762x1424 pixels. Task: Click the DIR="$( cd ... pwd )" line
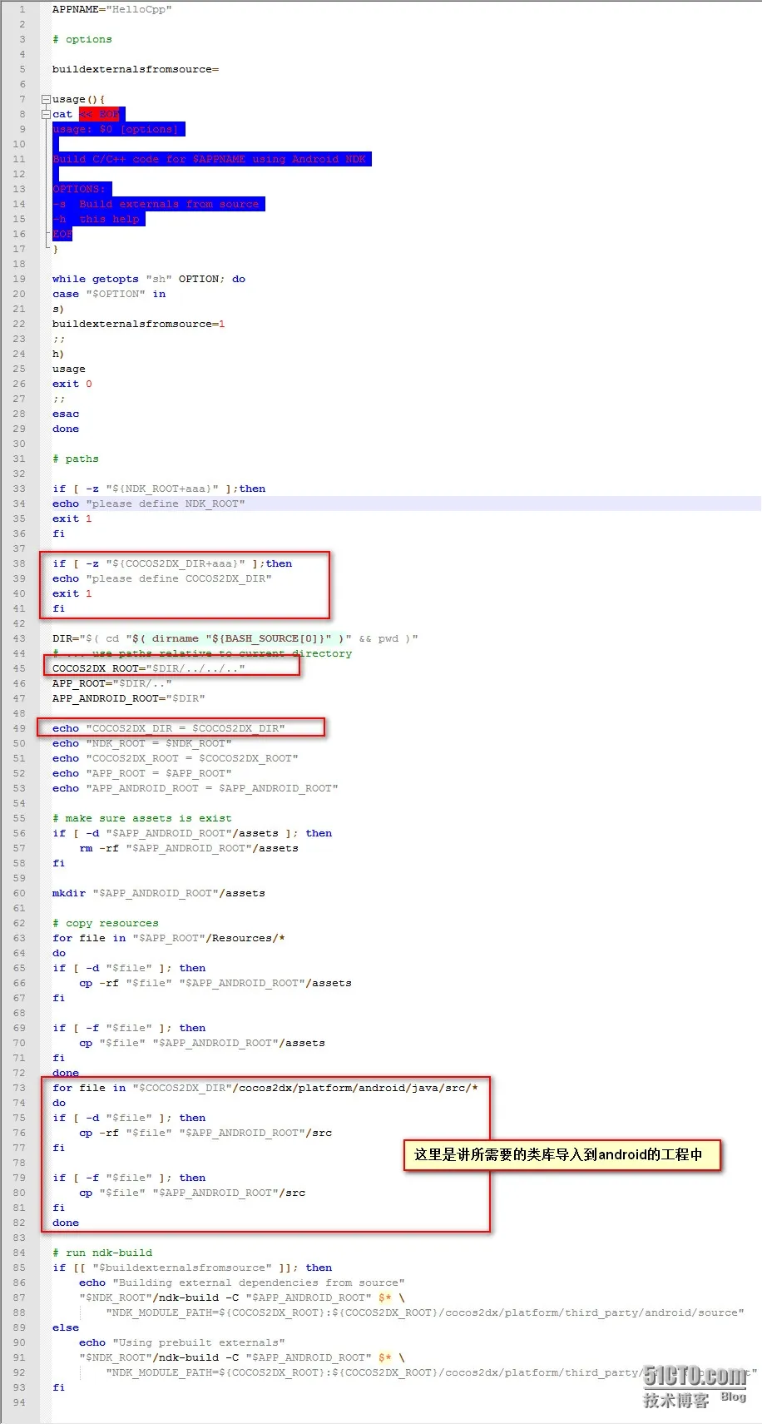[x=235, y=639]
